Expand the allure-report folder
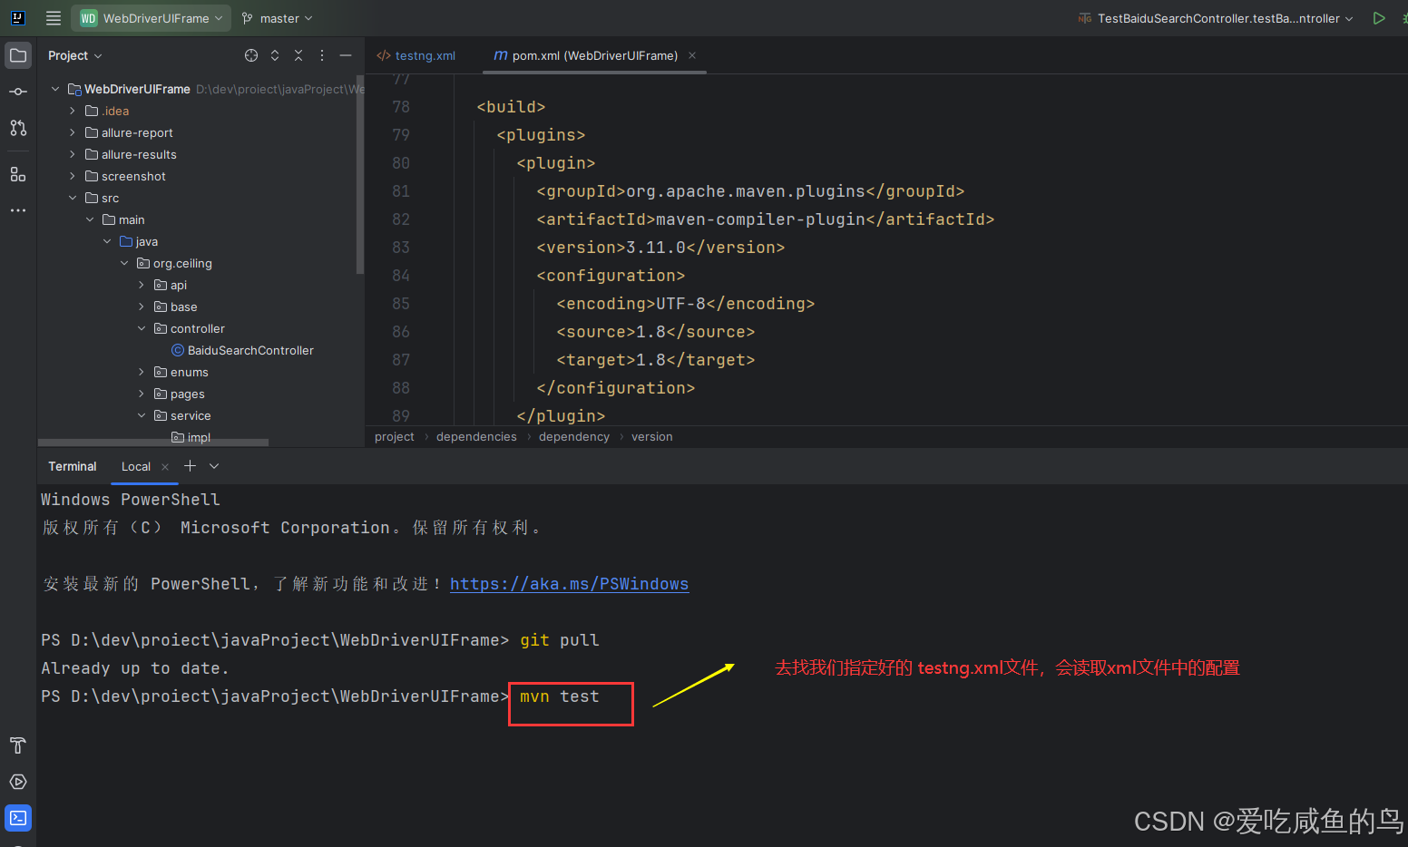Viewport: 1408px width, 847px height. point(73,132)
